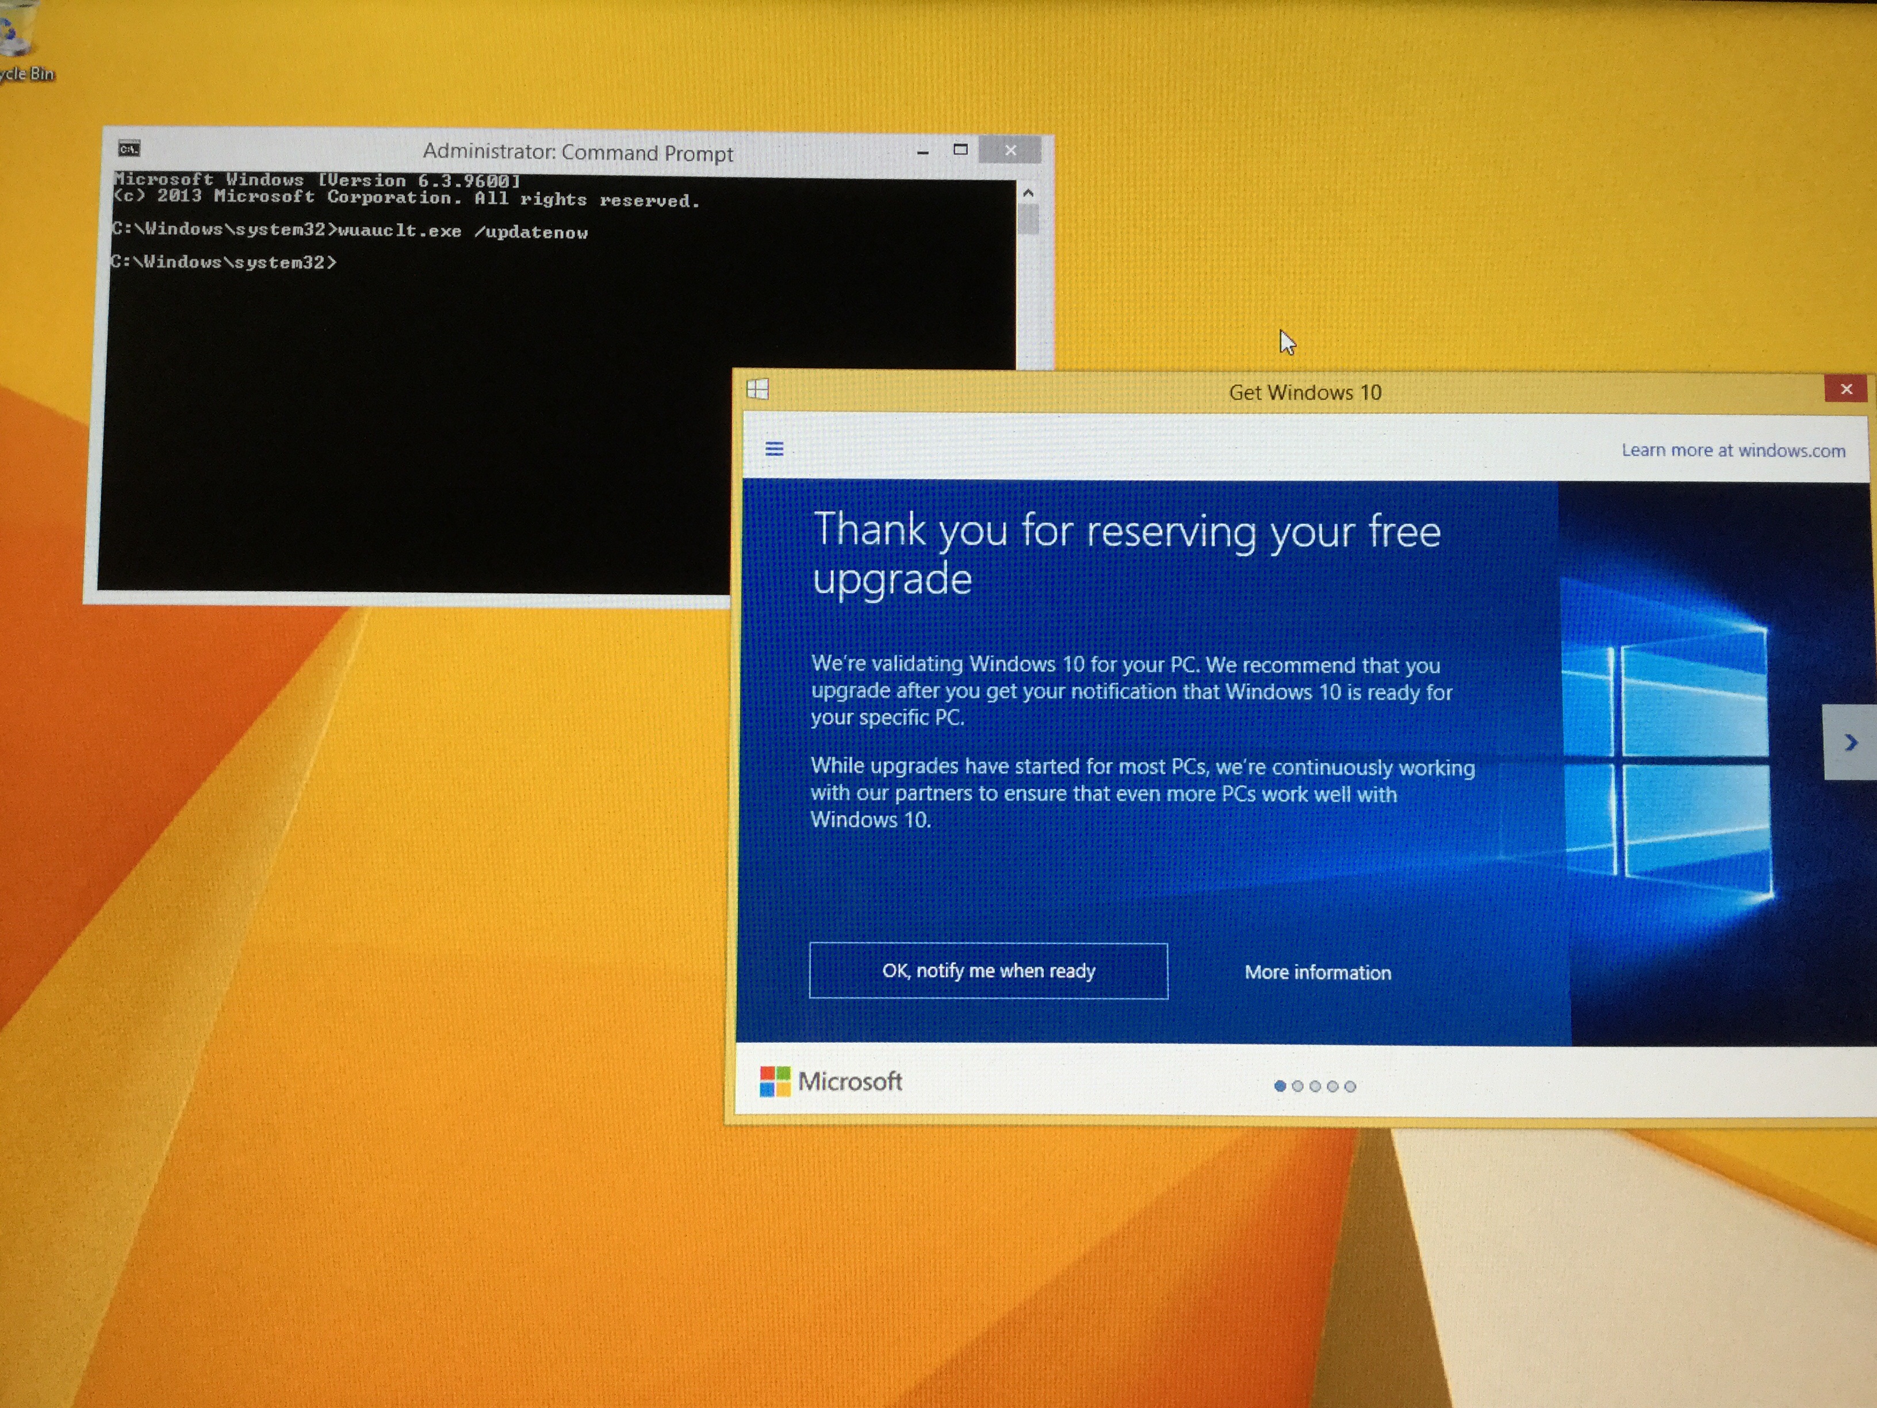The width and height of the screenshot is (1877, 1408).
Task: Click the Administrator: Command Prompt title text
Action: tap(578, 153)
